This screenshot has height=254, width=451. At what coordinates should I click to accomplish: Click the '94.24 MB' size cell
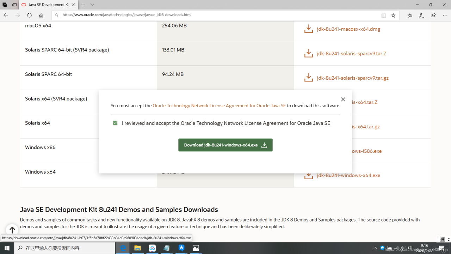(173, 74)
